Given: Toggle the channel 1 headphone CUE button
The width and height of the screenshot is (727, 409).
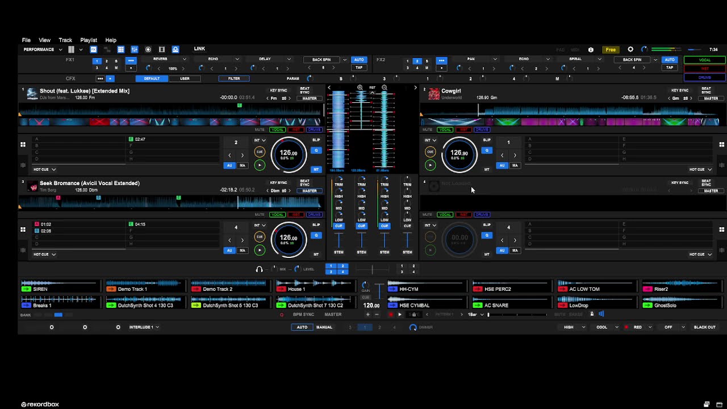Looking at the screenshot, I should click(x=339, y=226).
